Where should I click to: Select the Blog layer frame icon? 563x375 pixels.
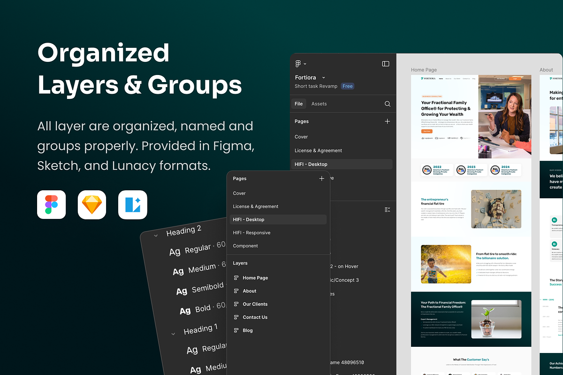[x=236, y=330]
